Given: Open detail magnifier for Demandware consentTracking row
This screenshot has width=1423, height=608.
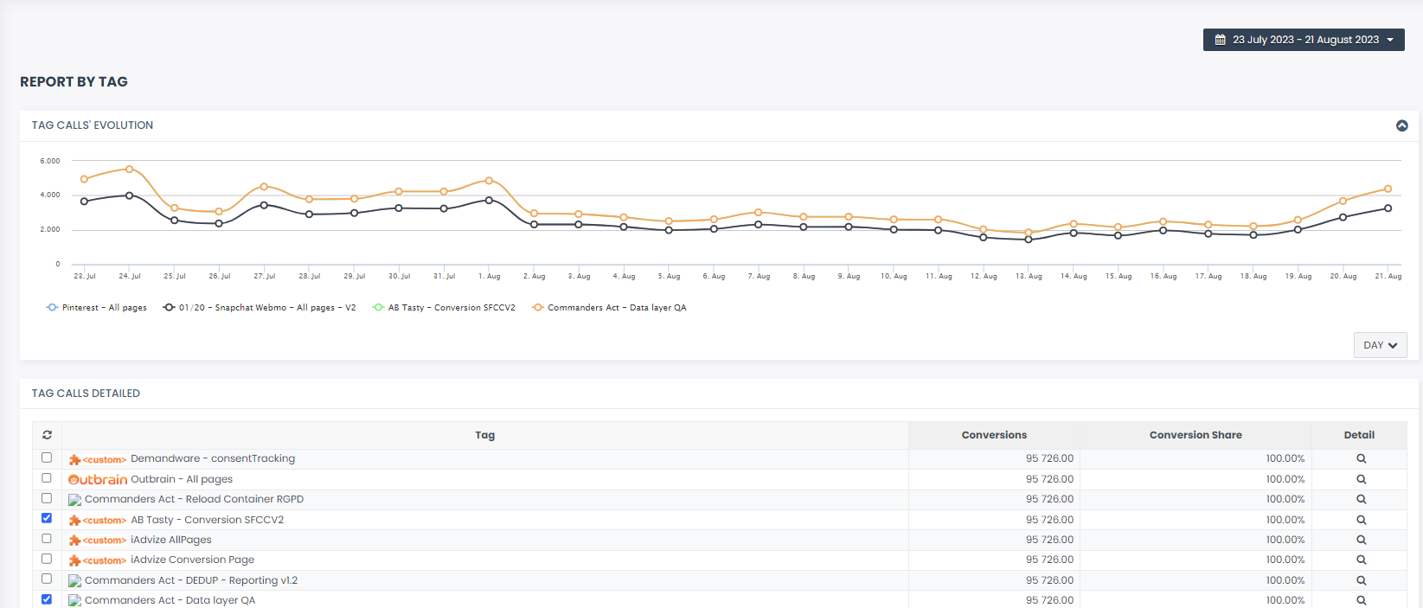Looking at the screenshot, I should 1361,459.
